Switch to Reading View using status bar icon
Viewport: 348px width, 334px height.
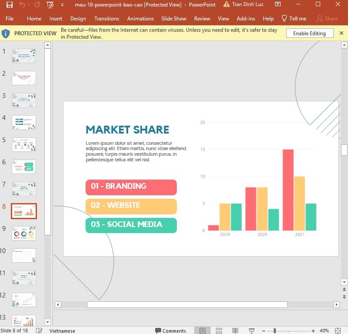(235, 331)
